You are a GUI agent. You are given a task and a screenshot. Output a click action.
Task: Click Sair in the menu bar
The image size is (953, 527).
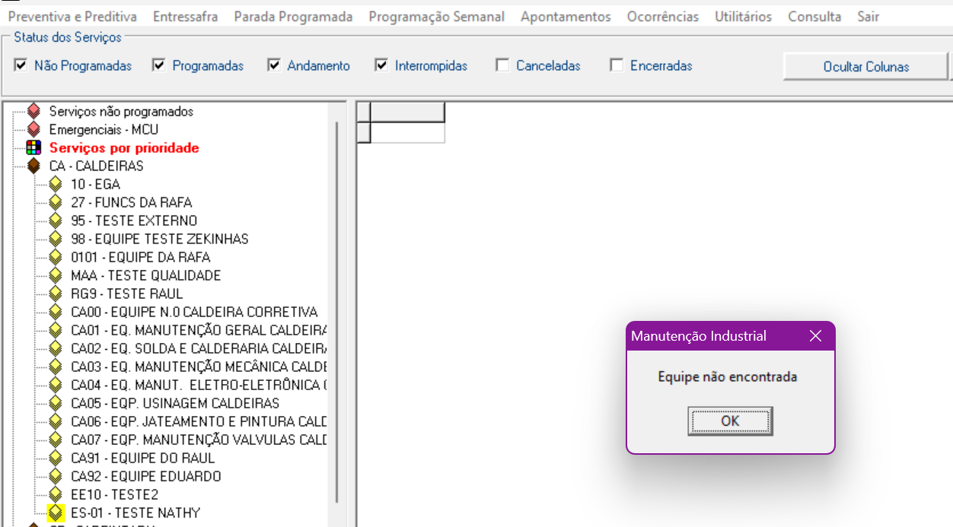[x=868, y=17]
